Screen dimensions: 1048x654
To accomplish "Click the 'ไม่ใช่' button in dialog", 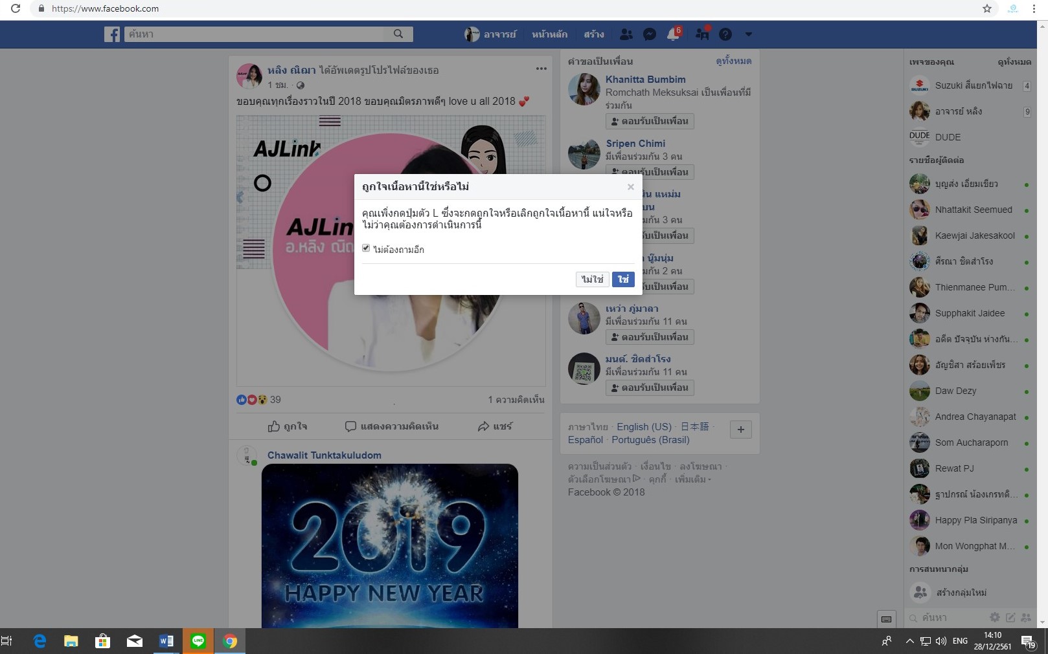I will (592, 279).
